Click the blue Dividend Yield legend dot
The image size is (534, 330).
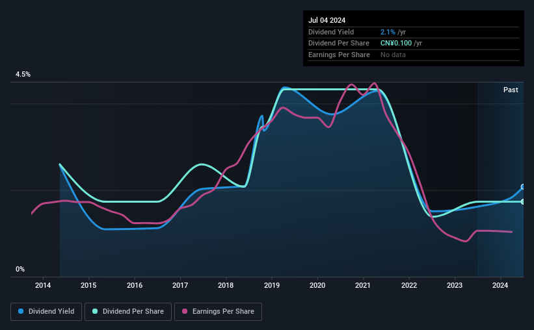[x=21, y=311]
